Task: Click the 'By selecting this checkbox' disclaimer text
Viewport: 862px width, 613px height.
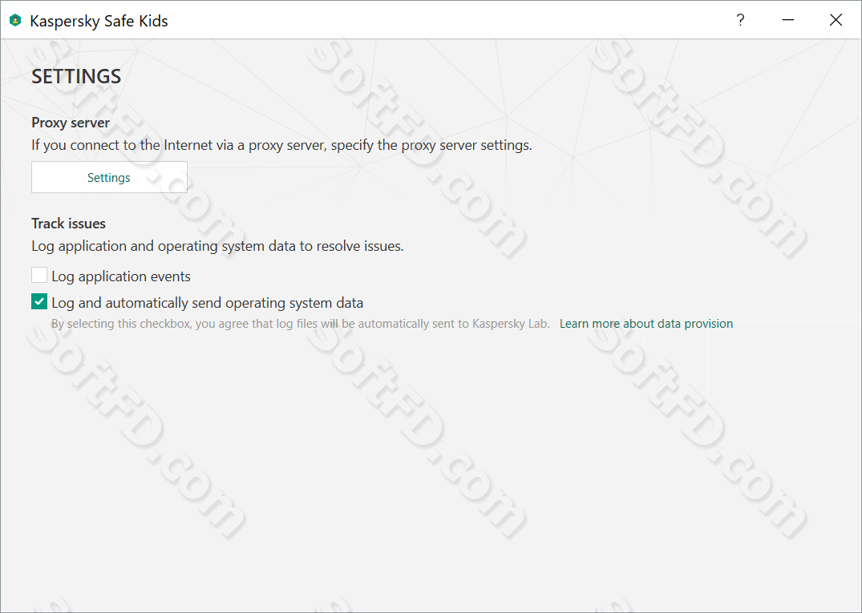Action: 301,324
